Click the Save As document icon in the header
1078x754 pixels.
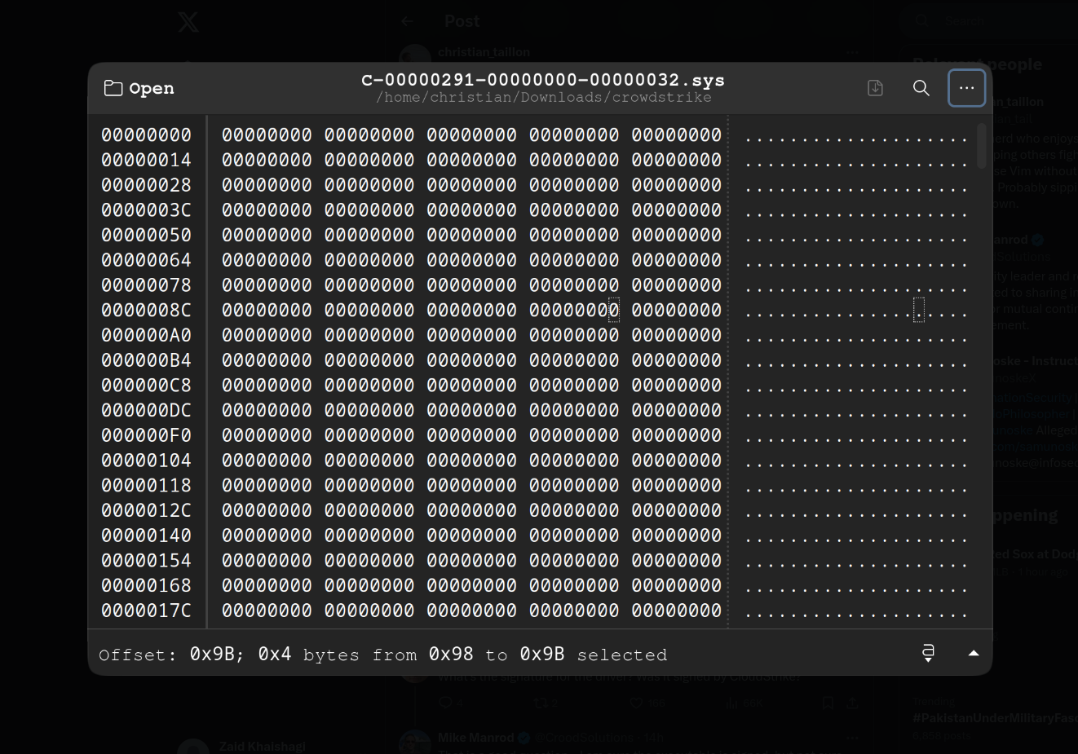[875, 87]
